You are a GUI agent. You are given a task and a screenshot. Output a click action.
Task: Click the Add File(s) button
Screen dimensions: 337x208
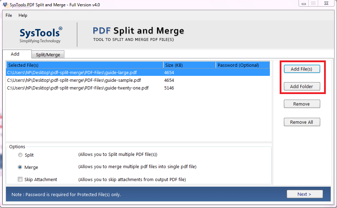(302, 69)
